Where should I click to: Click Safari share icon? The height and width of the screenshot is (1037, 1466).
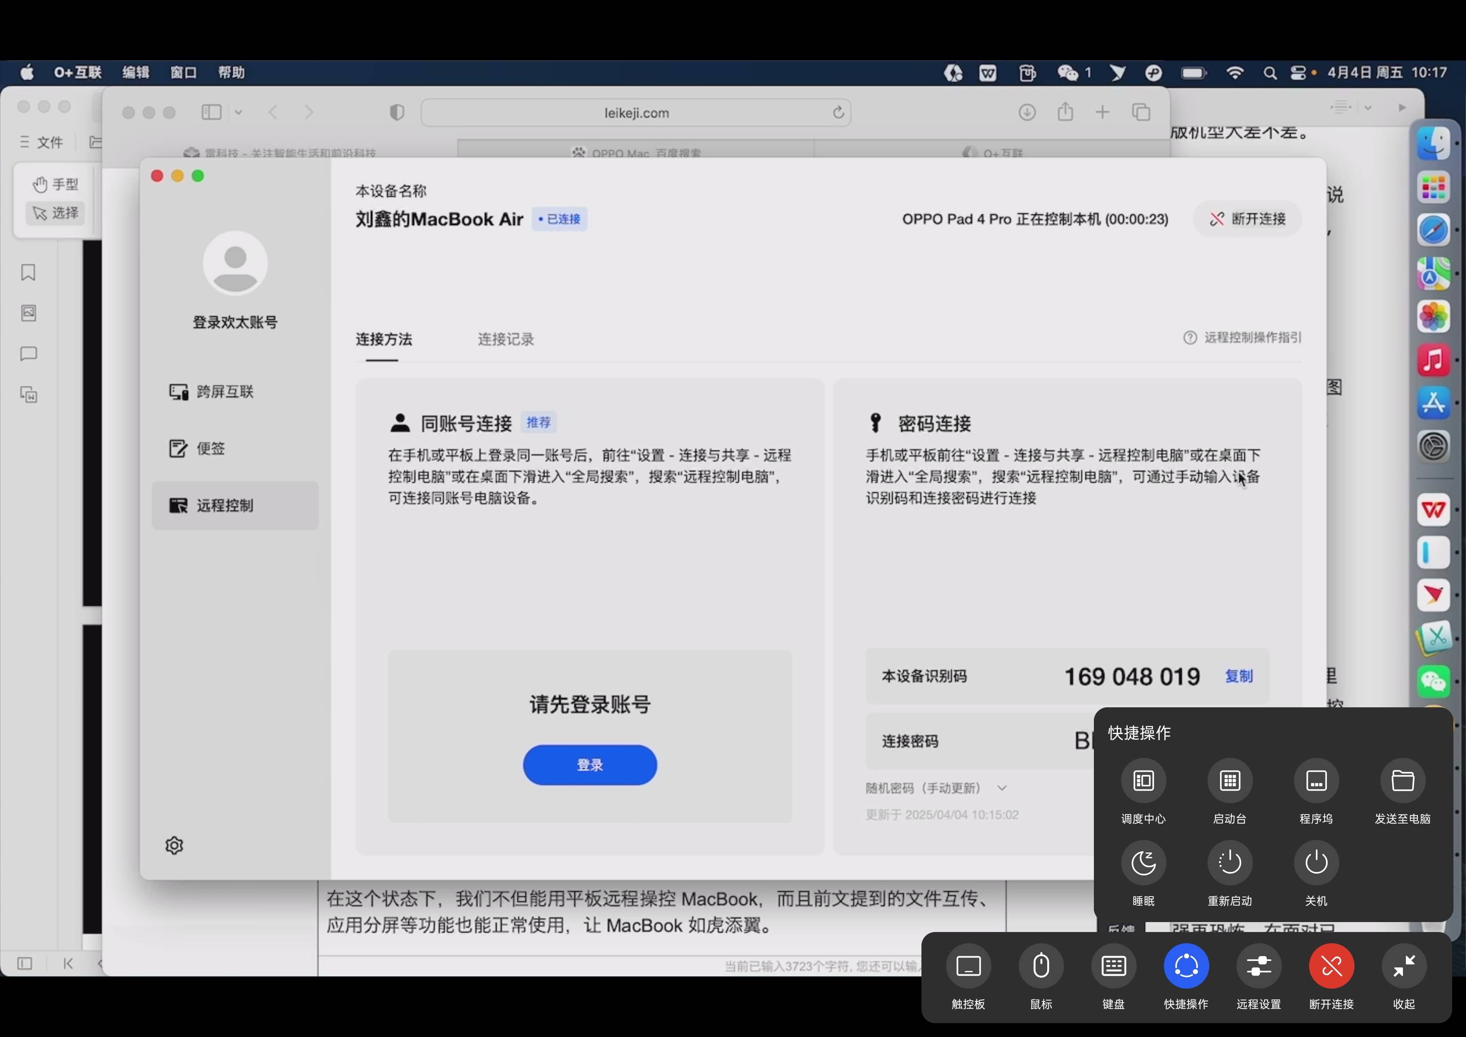(x=1065, y=112)
